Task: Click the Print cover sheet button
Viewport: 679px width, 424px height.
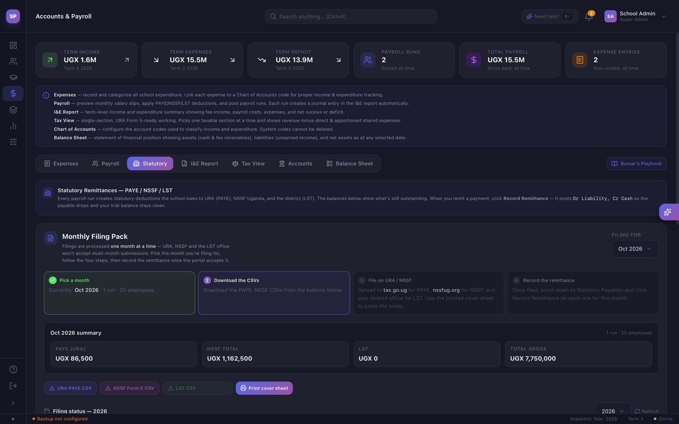Action: pyautogui.click(x=264, y=388)
